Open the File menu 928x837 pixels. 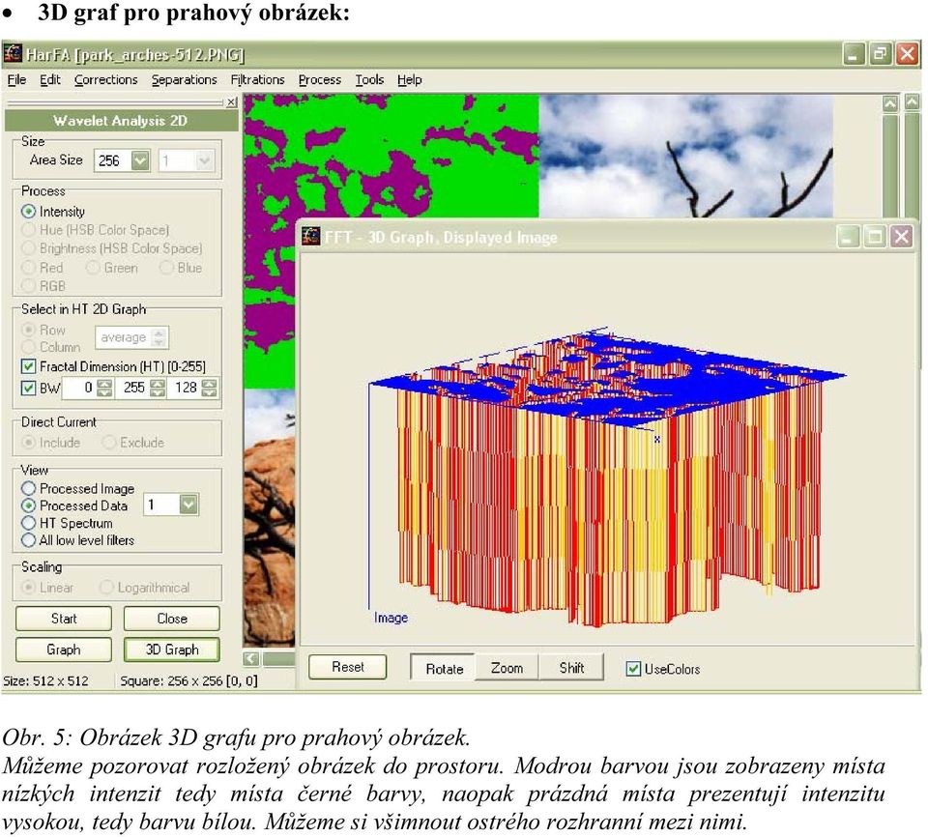click(16, 79)
